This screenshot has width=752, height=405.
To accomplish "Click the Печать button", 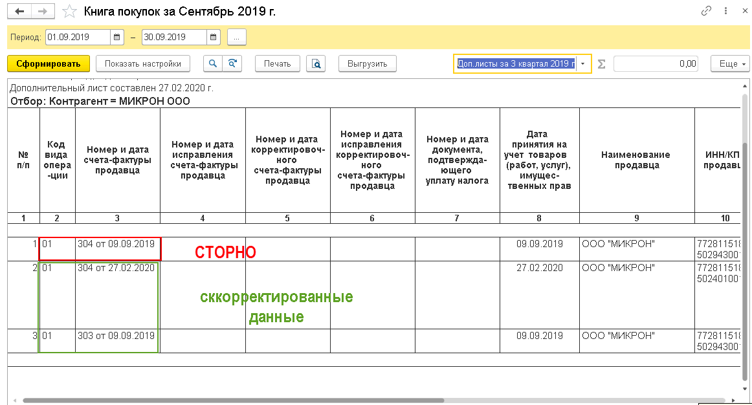I will [x=277, y=63].
